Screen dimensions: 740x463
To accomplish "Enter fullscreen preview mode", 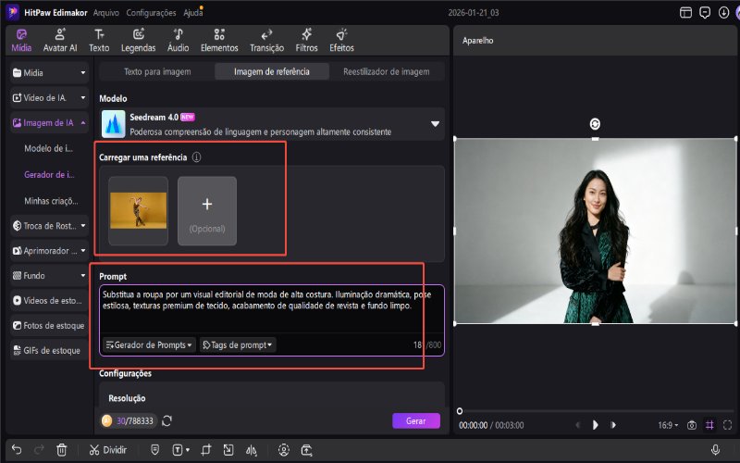I will click(727, 425).
